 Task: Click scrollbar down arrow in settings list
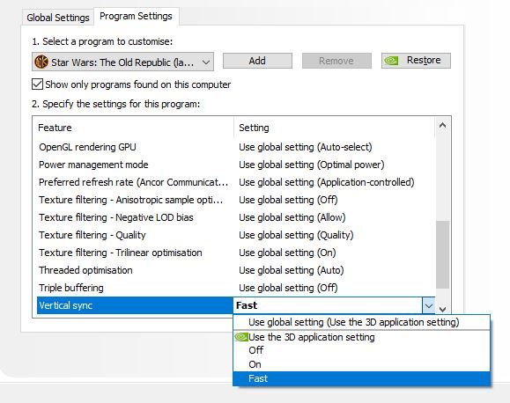click(442, 309)
